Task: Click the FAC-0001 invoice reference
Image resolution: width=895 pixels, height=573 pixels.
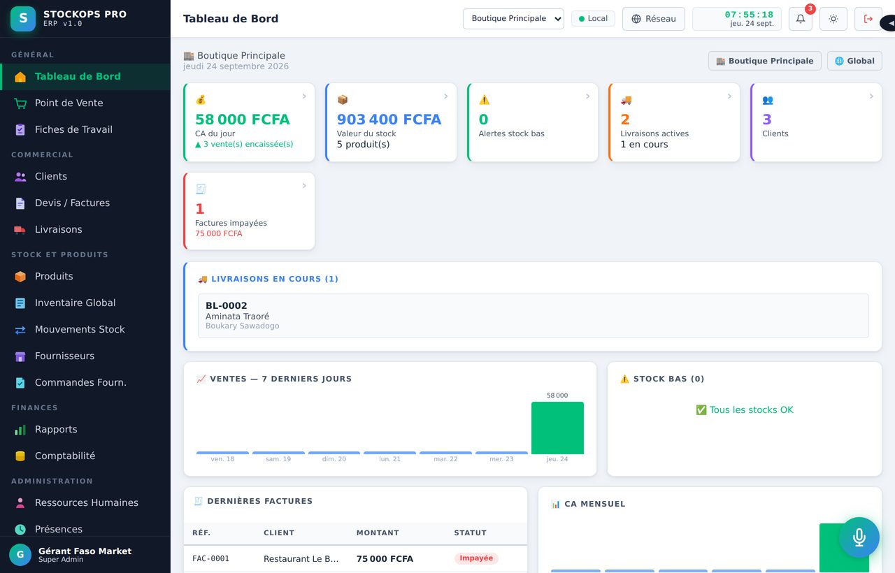Action: tap(210, 558)
